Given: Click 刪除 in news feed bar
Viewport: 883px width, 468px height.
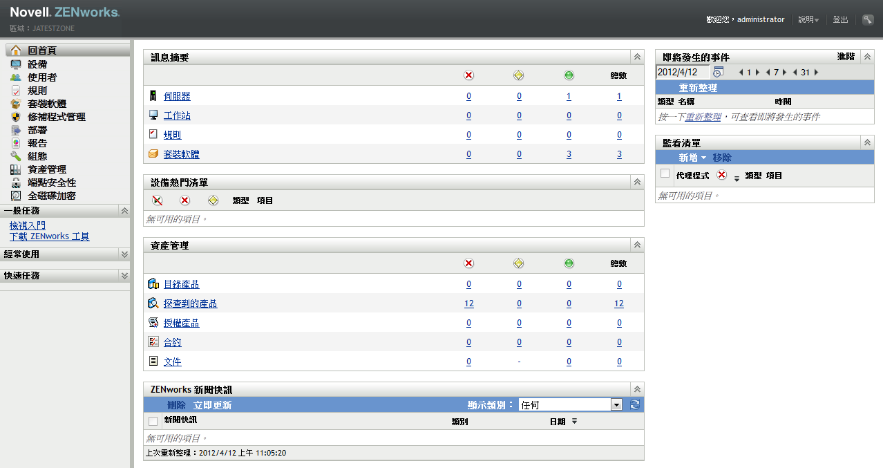Looking at the screenshot, I should [x=177, y=405].
